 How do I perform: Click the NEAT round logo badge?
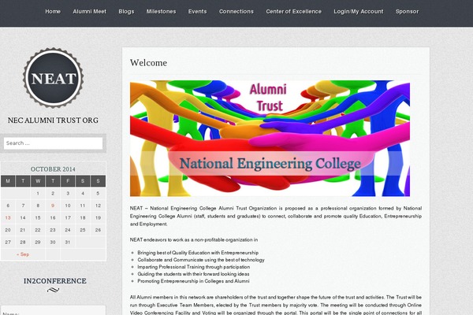click(x=54, y=78)
